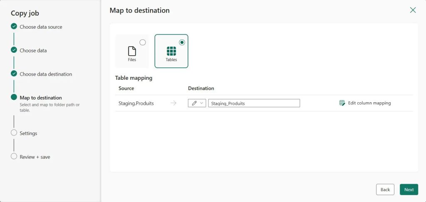Go to Choose data step

tap(33, 51)
